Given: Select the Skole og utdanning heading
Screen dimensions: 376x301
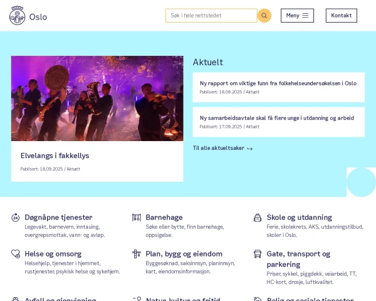Looking at the screenshot, I should click(300, 217).
